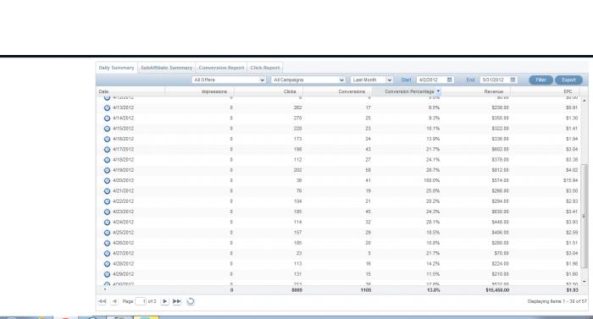Click the $812.00 revenue cell
The image size is (593, 319).
(500, 170)
